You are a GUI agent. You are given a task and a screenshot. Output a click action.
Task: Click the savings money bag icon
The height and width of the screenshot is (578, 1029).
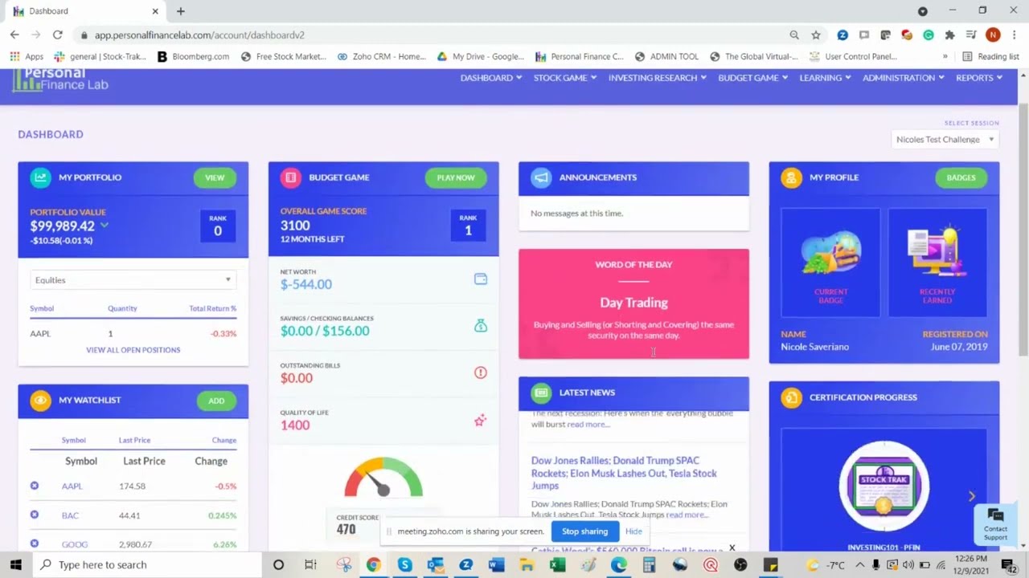pos(480,326)
